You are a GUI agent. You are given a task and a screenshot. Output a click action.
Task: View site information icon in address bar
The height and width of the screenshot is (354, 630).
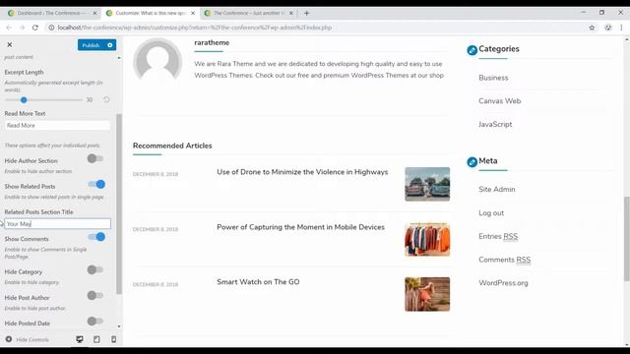tap(51, 28)
